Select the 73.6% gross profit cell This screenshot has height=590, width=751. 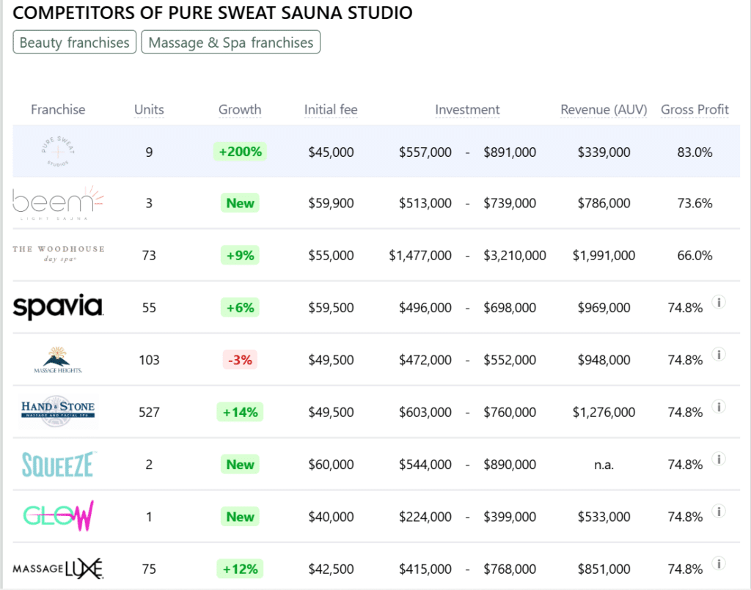[x=695, y=203]
